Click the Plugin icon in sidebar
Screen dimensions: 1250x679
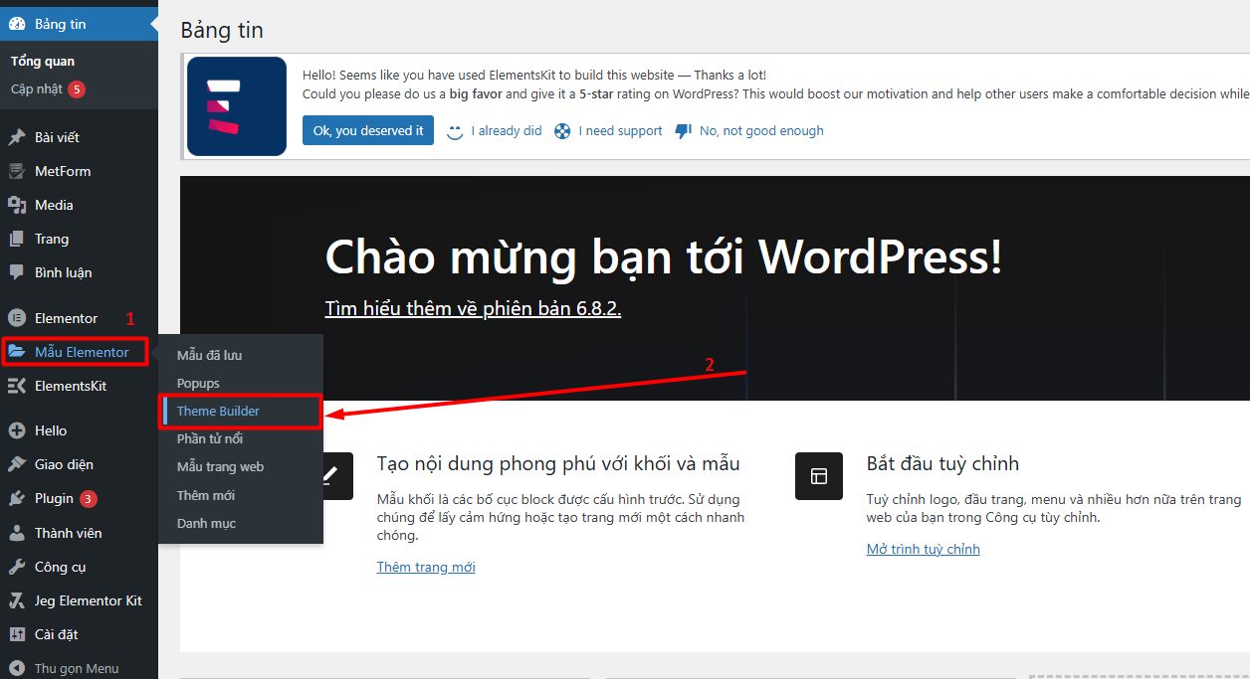[17, 498]
